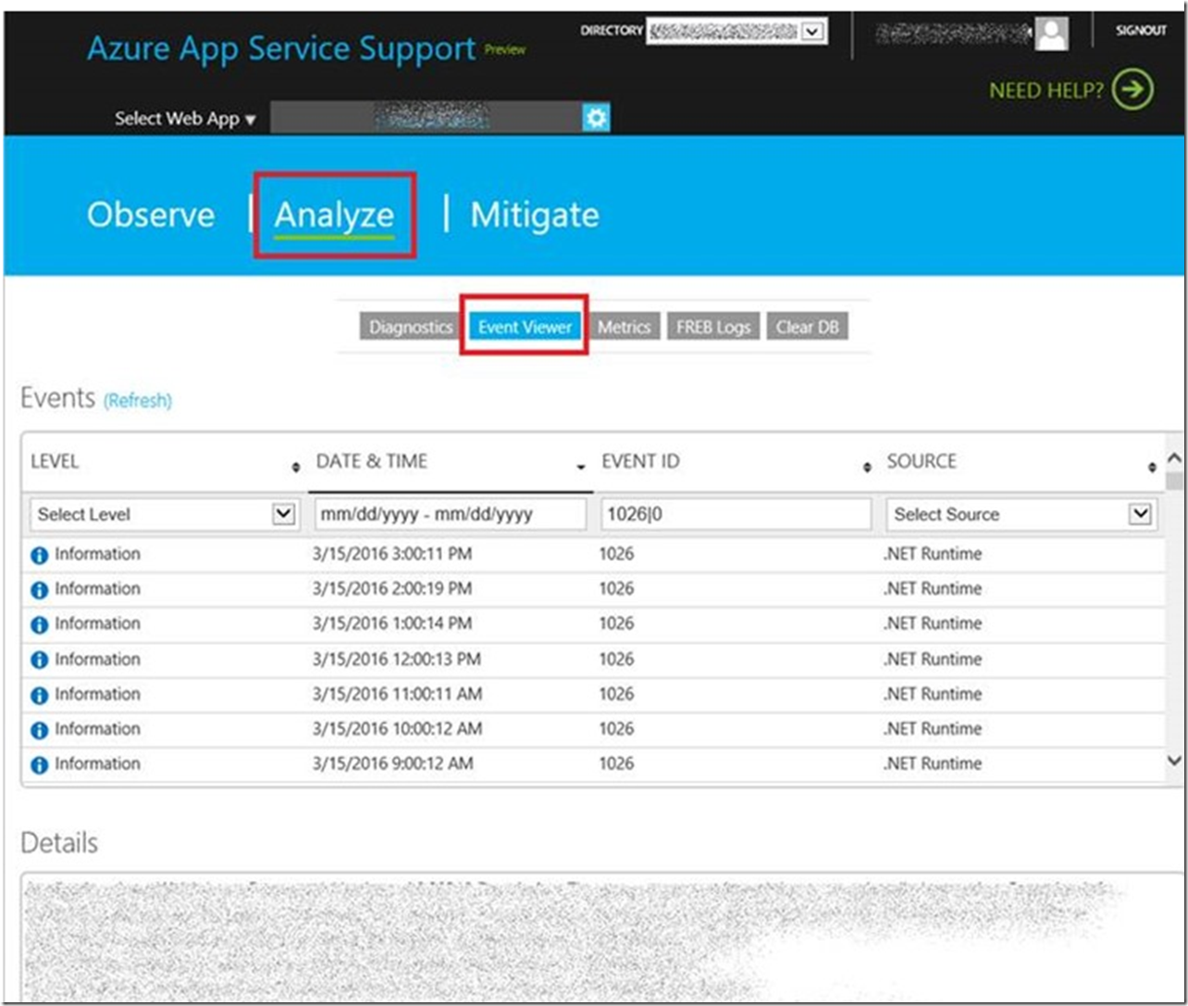The image size is (1188, 1006).
Task: Switch to the Mitigate section
Action: (535, 215)
